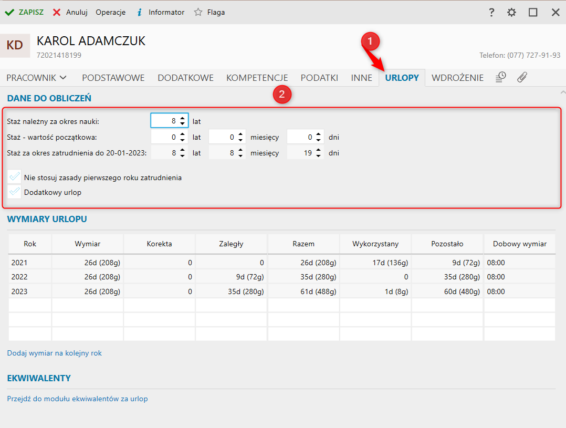Expand the PRACOWNIK dropdown menu
Screen dimensions: 566x428
click(37, 78)
